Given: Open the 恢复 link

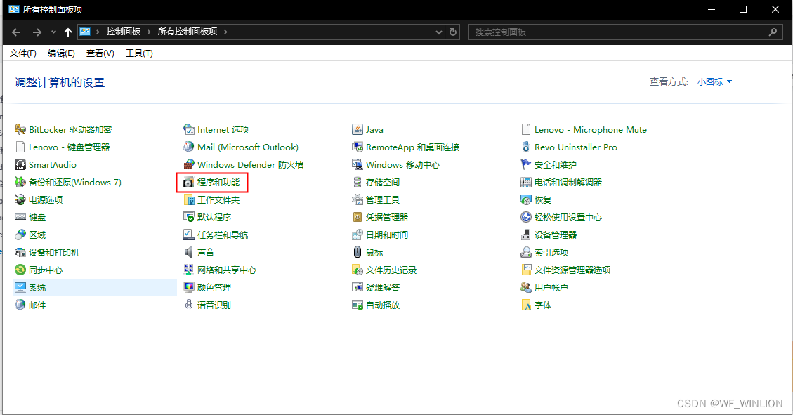Looking at the screenshot, I should point(543,199).
